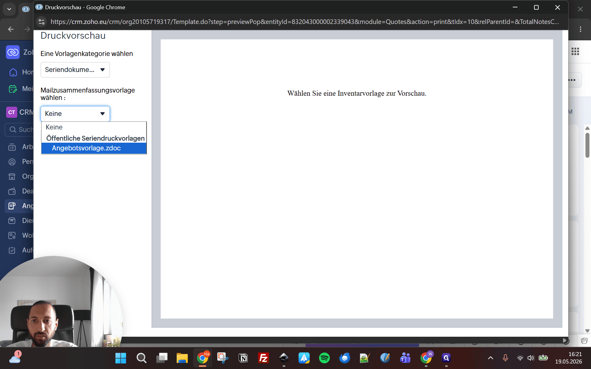Click the URL address bar
591x369 pixels.
[x=304, y=22]
